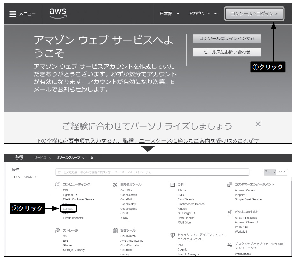The image size is (295, 258).
Task: Open Elastic Container Service link
Action: [79, 199]
